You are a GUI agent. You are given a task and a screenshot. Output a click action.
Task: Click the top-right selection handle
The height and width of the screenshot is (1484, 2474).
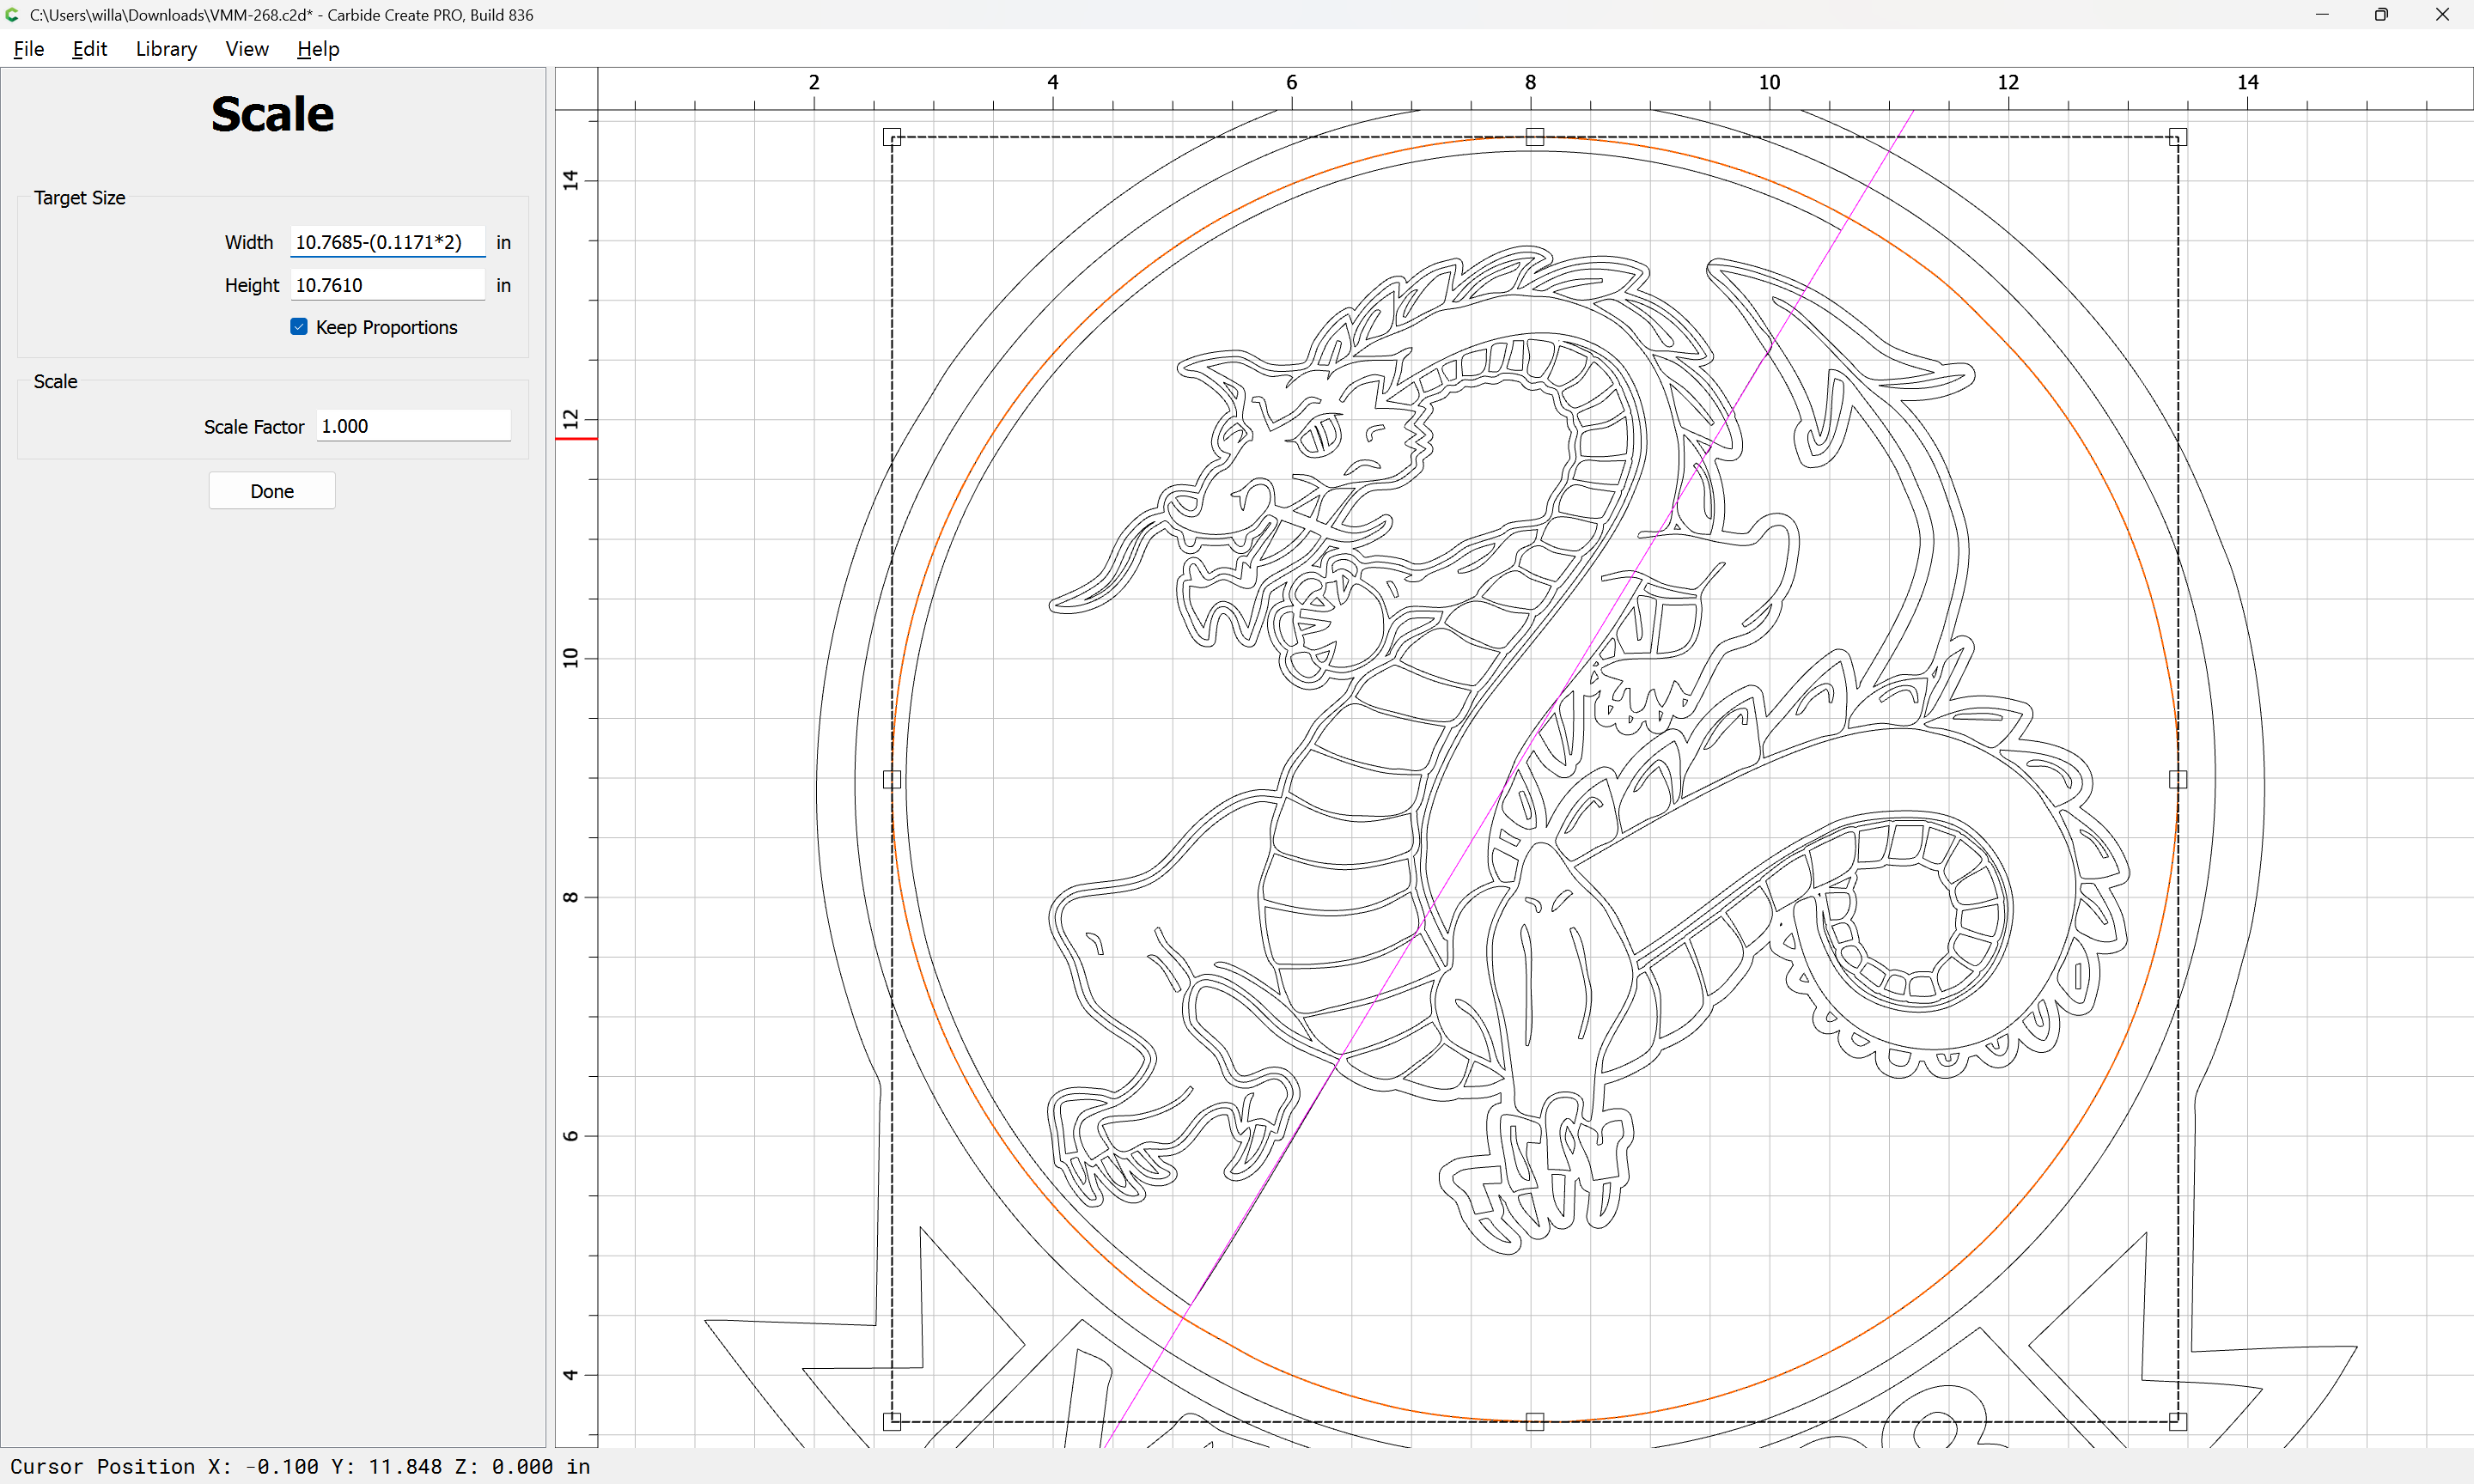point(2178,137)
